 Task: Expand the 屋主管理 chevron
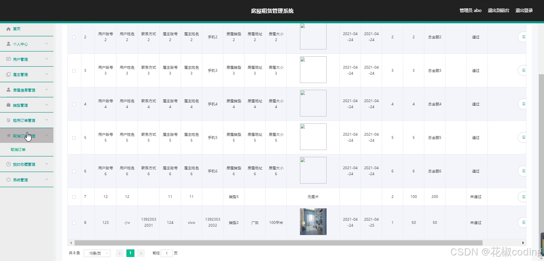pos(47,74)
